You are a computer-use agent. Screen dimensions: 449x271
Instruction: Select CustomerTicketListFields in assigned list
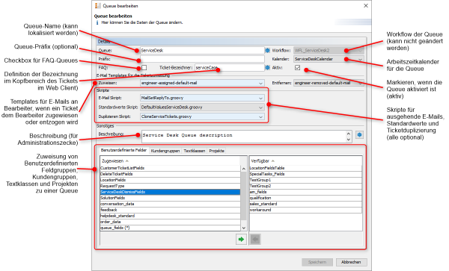[170, 168]
